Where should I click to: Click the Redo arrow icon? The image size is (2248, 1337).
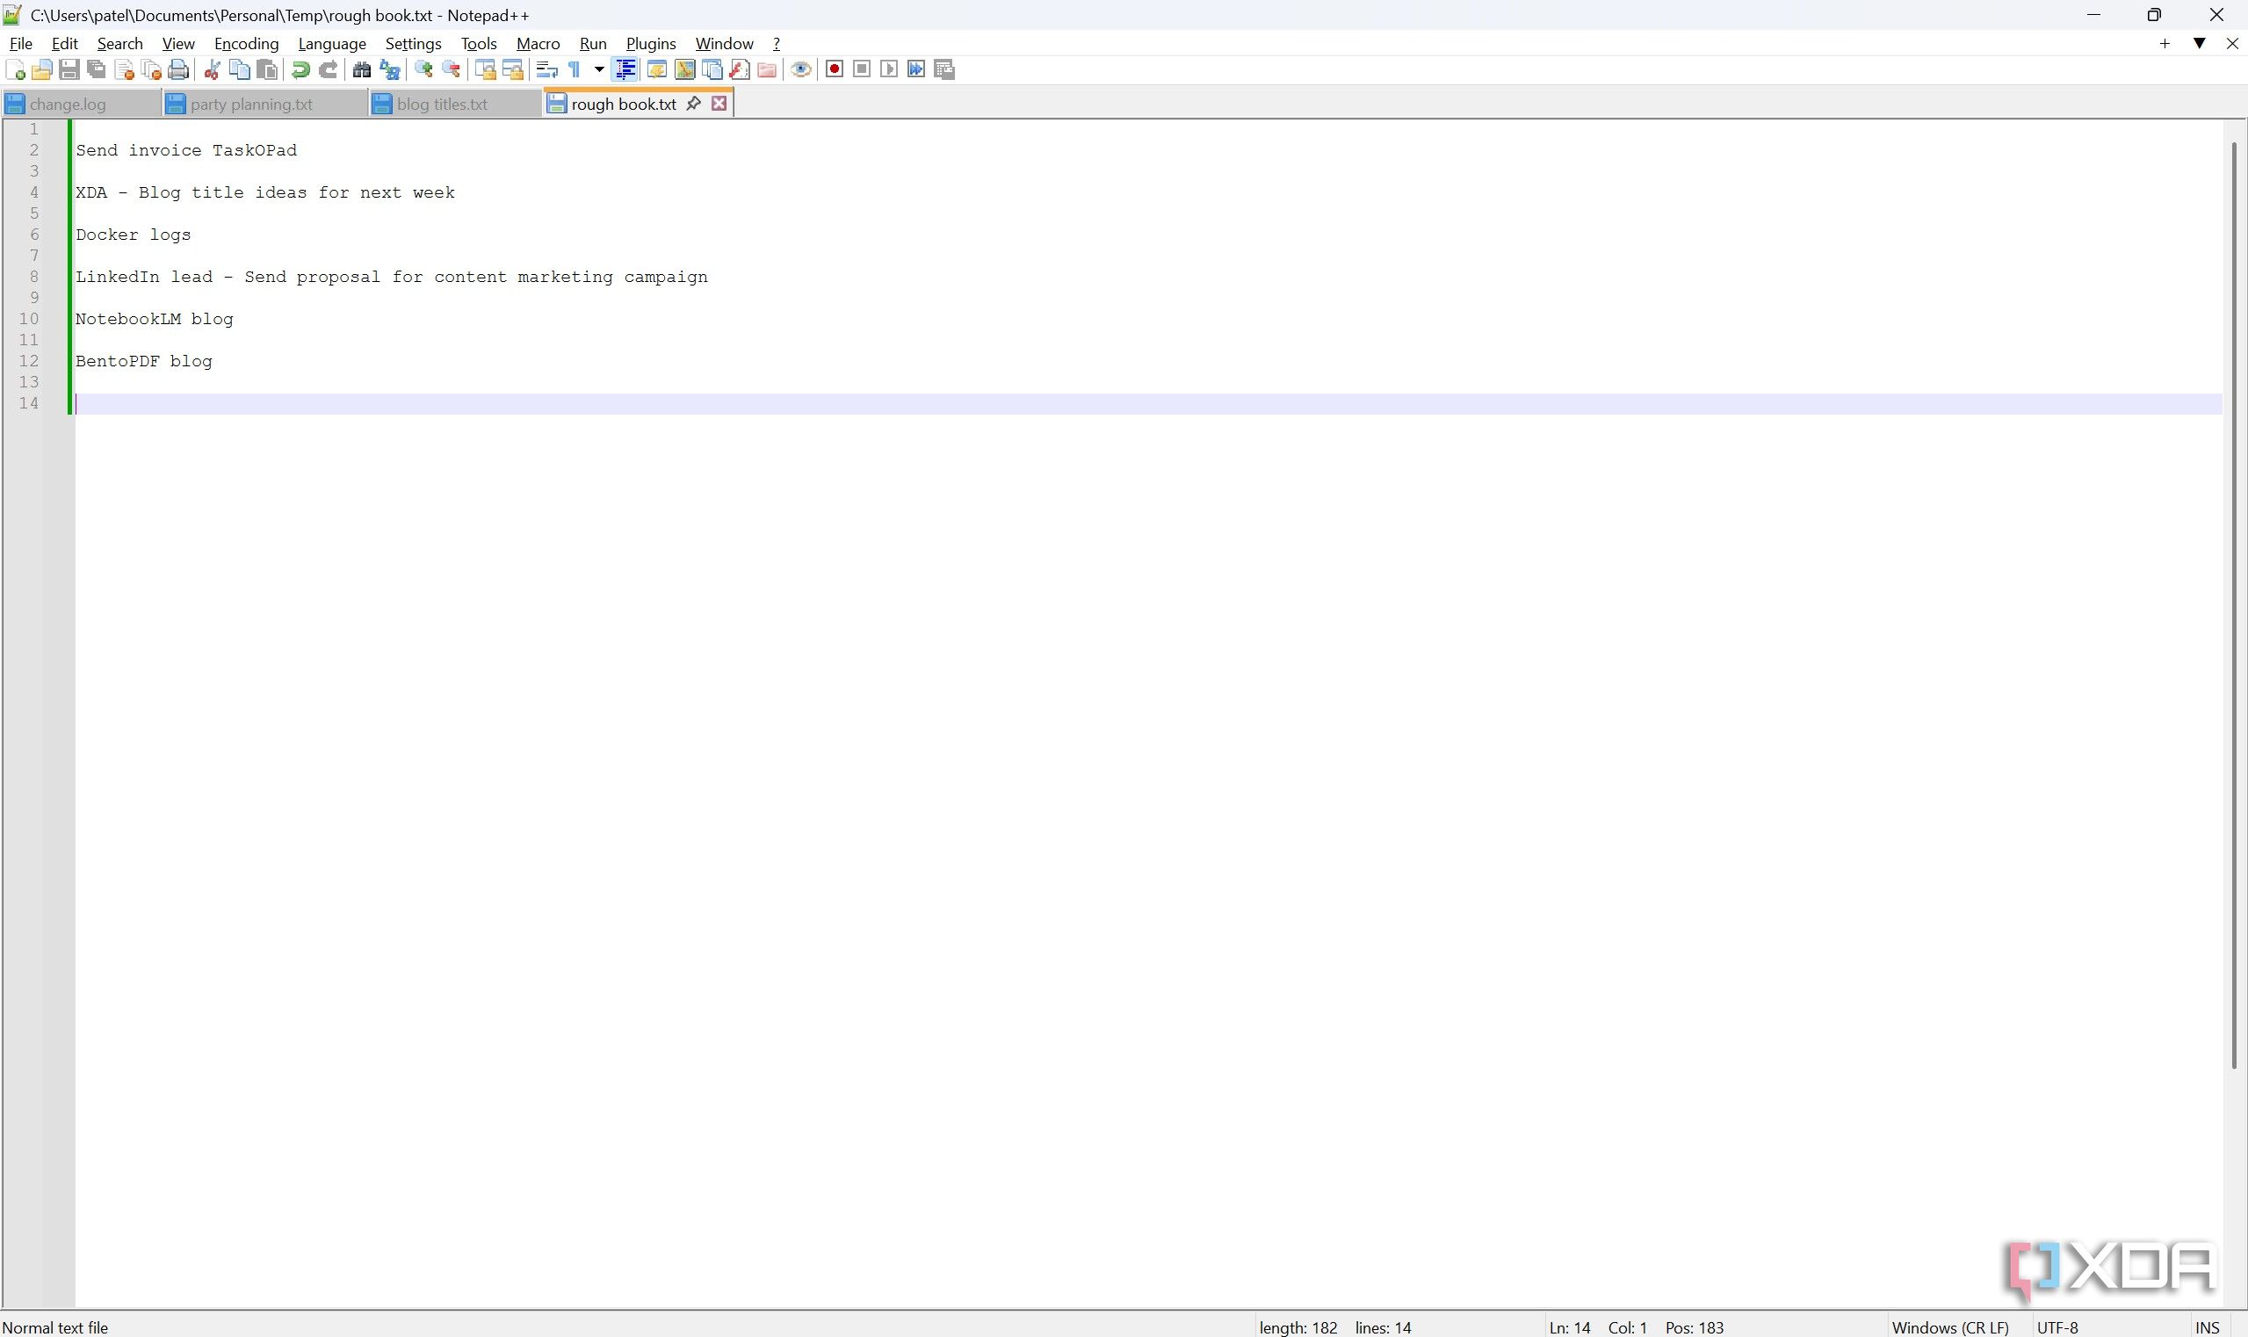point(329,69)
